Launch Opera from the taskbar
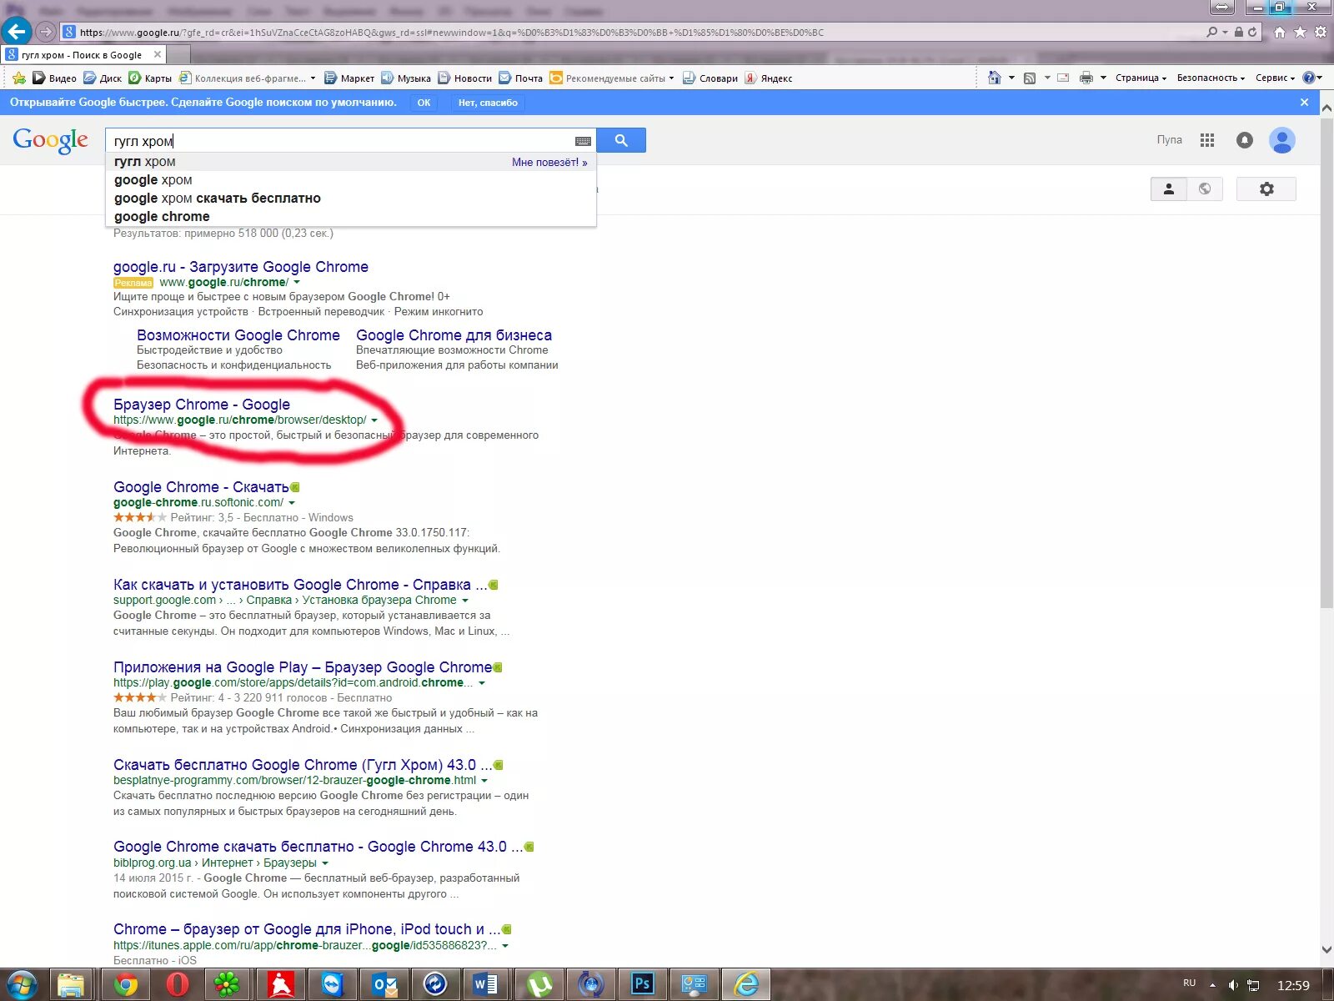The width and height of the screenshot is (1334, 1001). 177,985
